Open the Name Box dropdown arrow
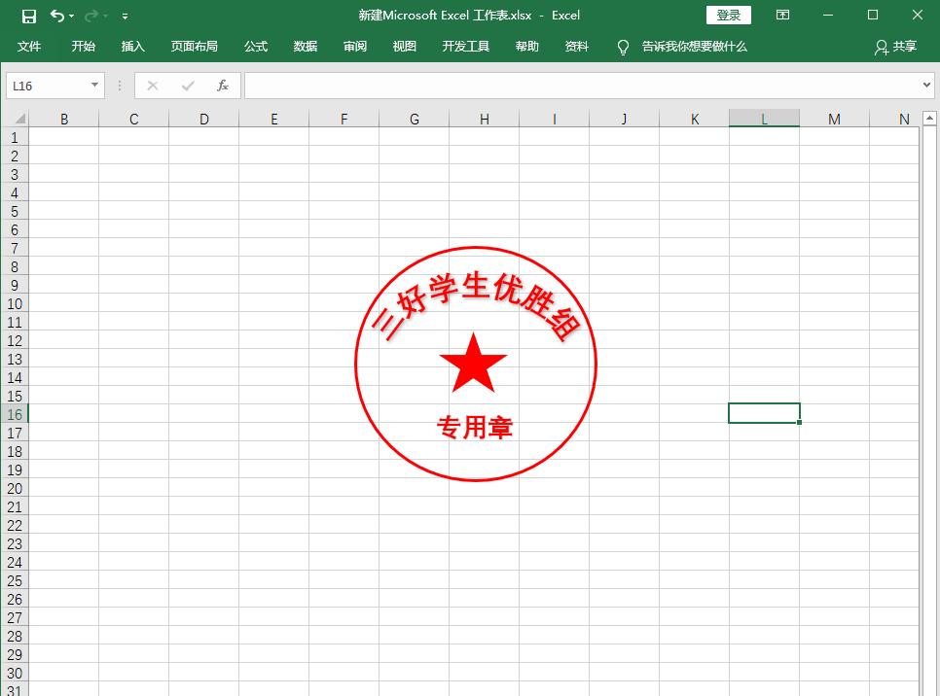The image size is (940, 696). [92, 85]
